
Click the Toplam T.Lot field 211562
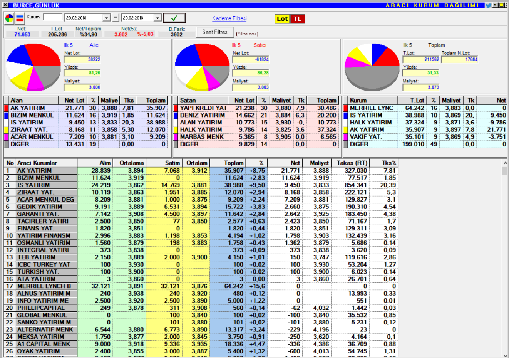click(x=421, y=59)
